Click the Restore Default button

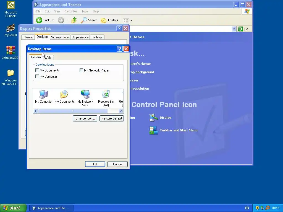[112, 118]
